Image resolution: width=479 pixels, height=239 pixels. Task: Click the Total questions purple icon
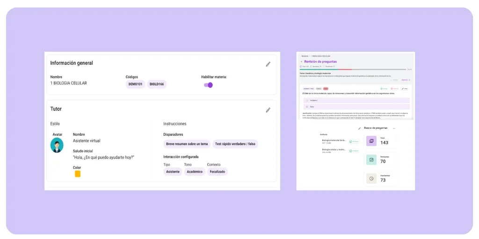click(371, 141)
